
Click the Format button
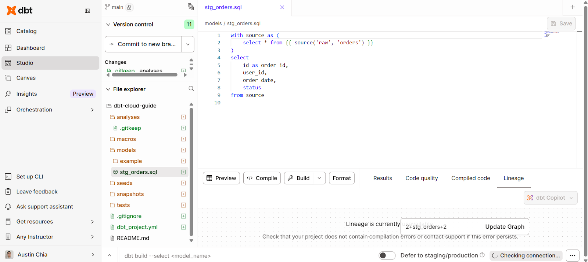coord(342,178)
